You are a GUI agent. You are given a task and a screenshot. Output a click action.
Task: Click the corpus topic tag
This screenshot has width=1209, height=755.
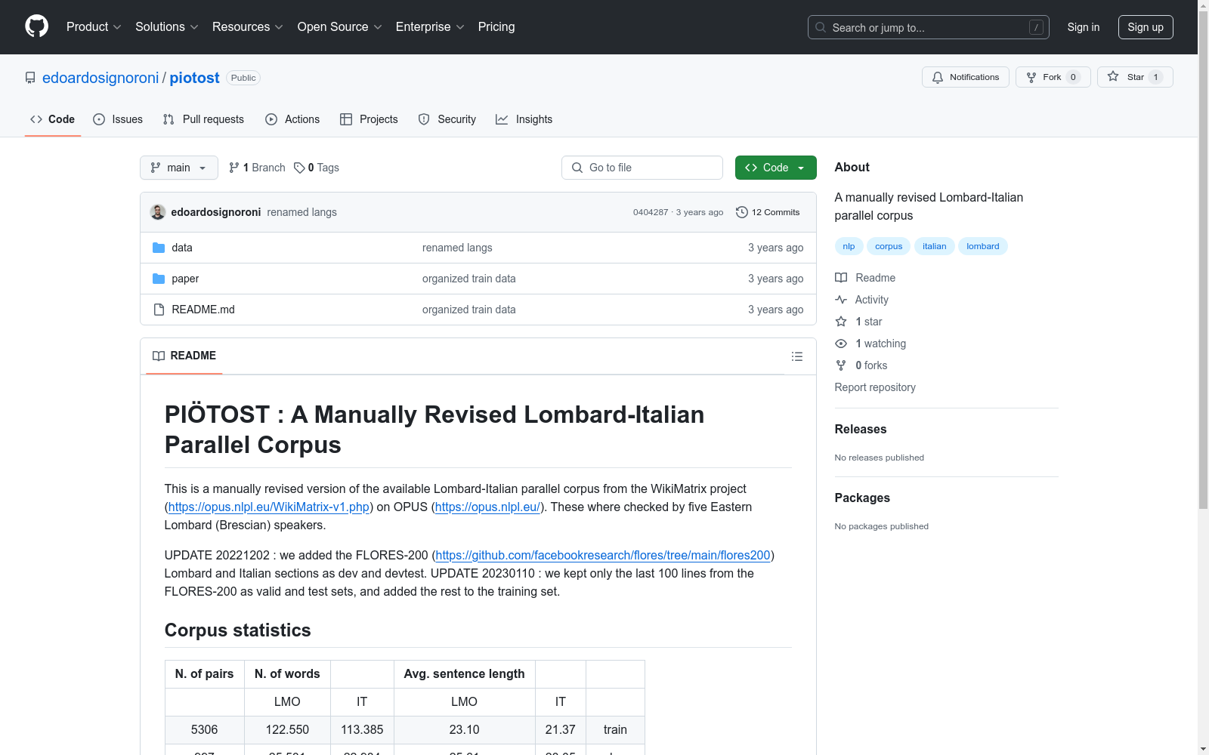(x=889, y=246)
